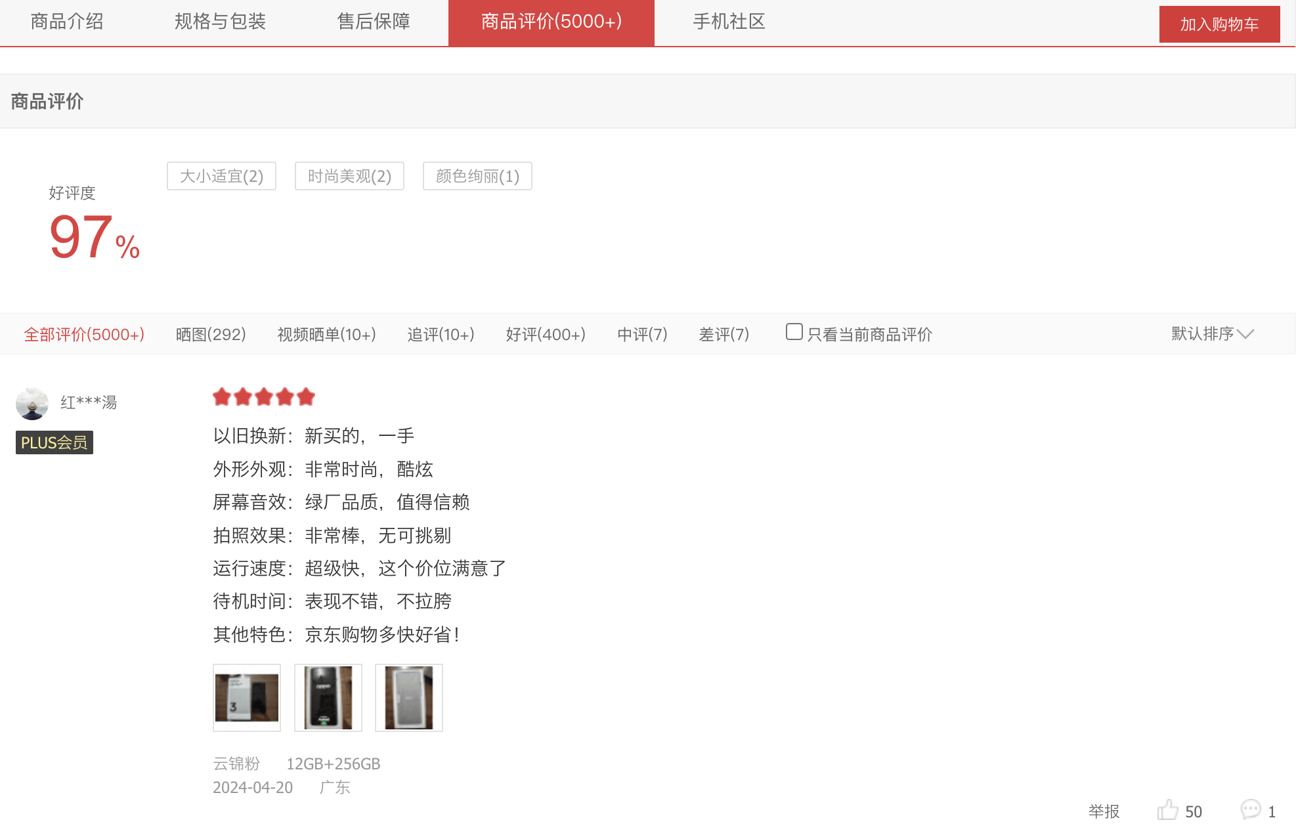Report the review via 举报 link
The image size is (1296, 839).
click(x=1106, y=811)
